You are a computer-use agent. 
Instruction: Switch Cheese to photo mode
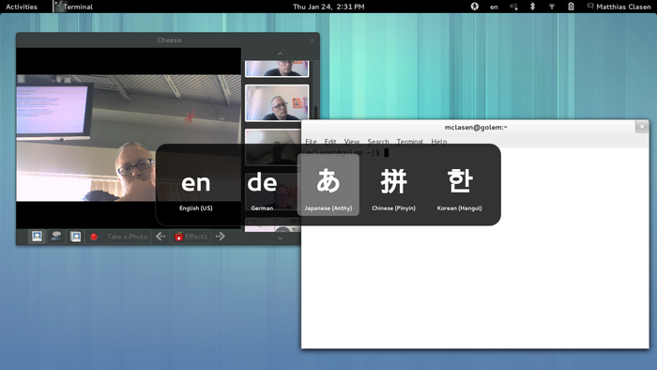37,237
